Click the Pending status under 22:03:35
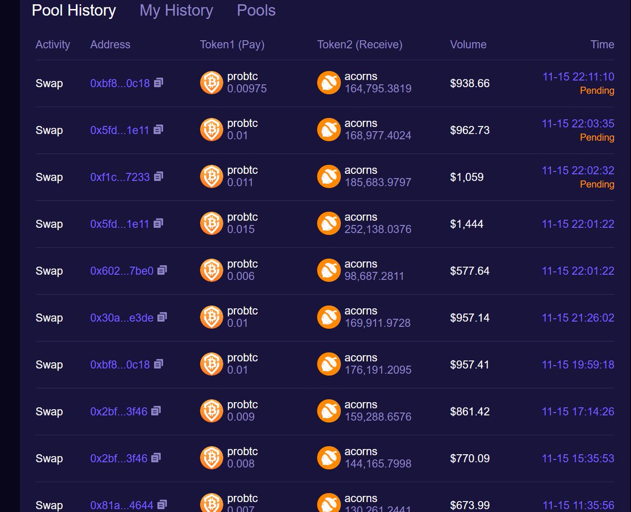The image size is (631, 512). 597,138
